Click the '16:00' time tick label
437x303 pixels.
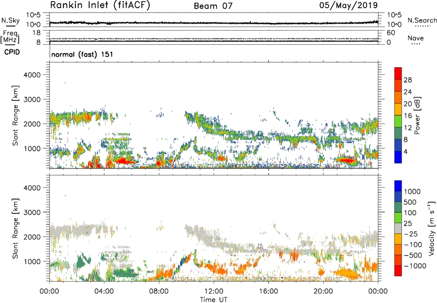pos(268,292)
